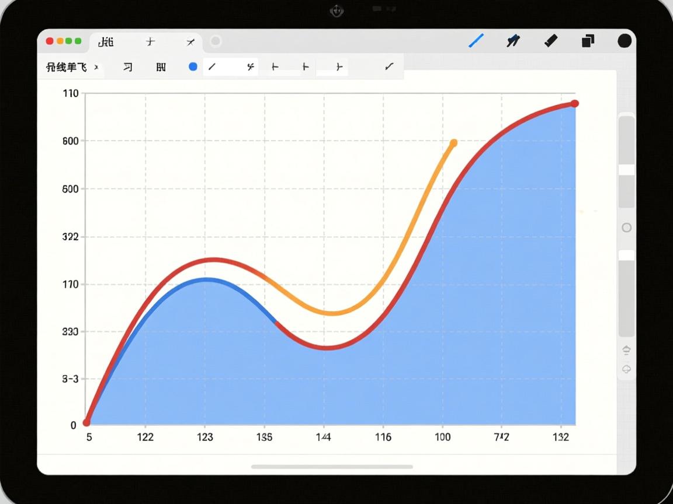Click the gray circle next to tabs

click(x=216, y=41)
